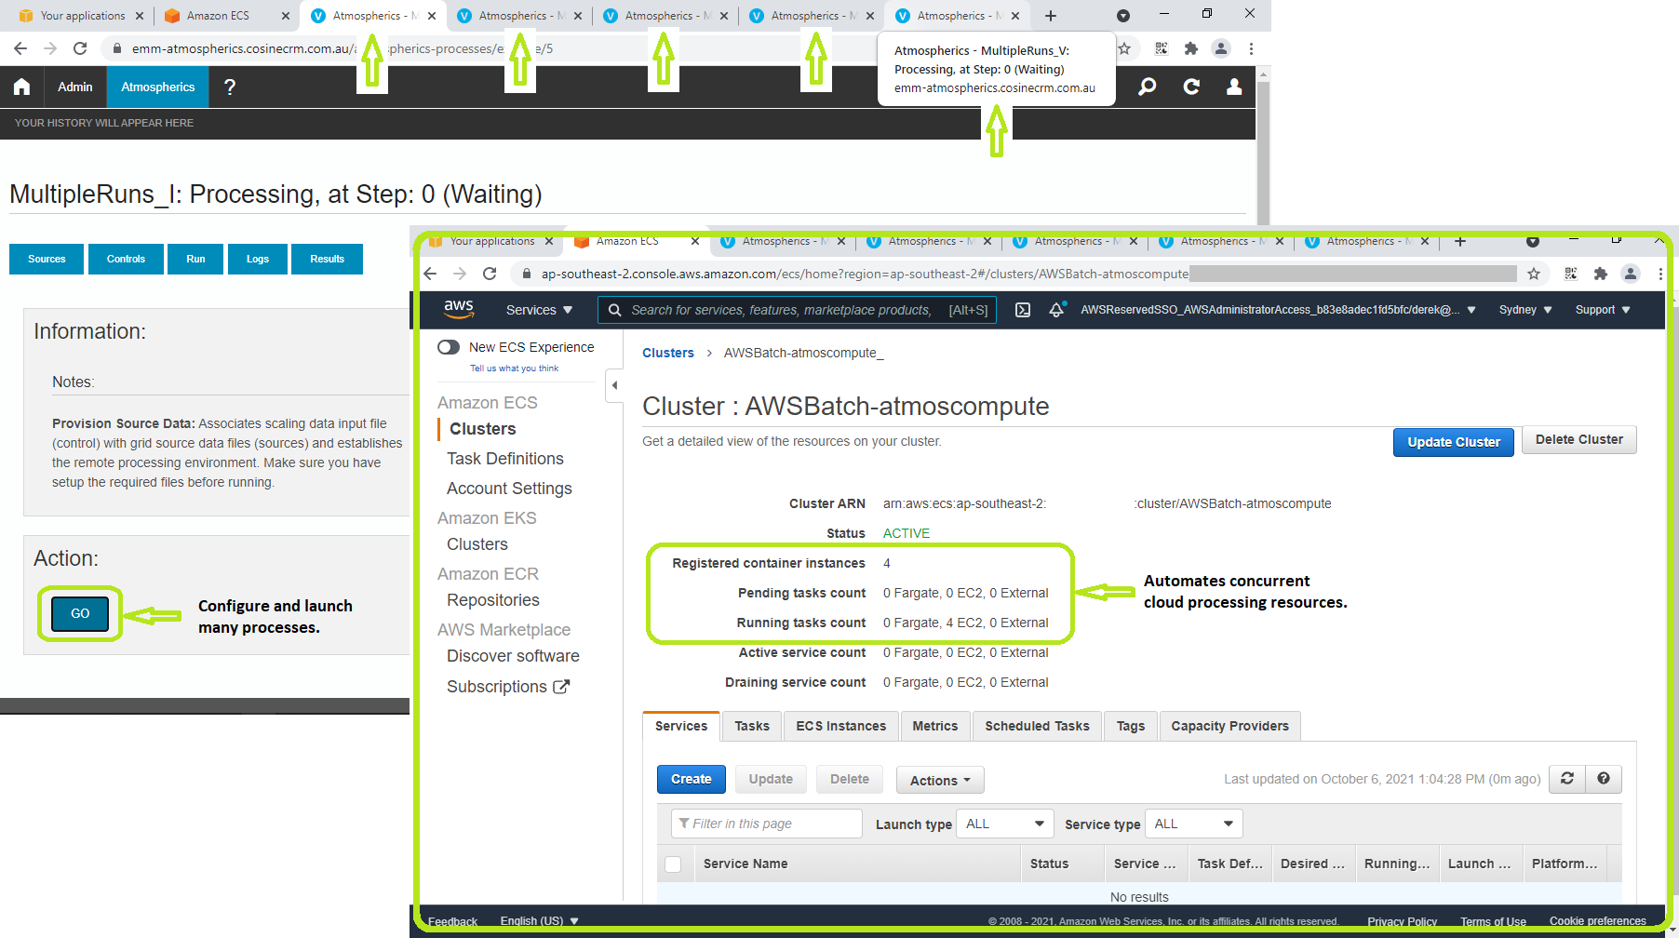Open 'Tell us what you think' link

[x=515, y=368]
